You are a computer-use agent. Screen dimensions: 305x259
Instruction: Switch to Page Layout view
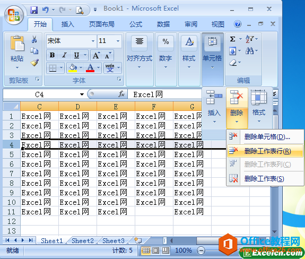155,251
